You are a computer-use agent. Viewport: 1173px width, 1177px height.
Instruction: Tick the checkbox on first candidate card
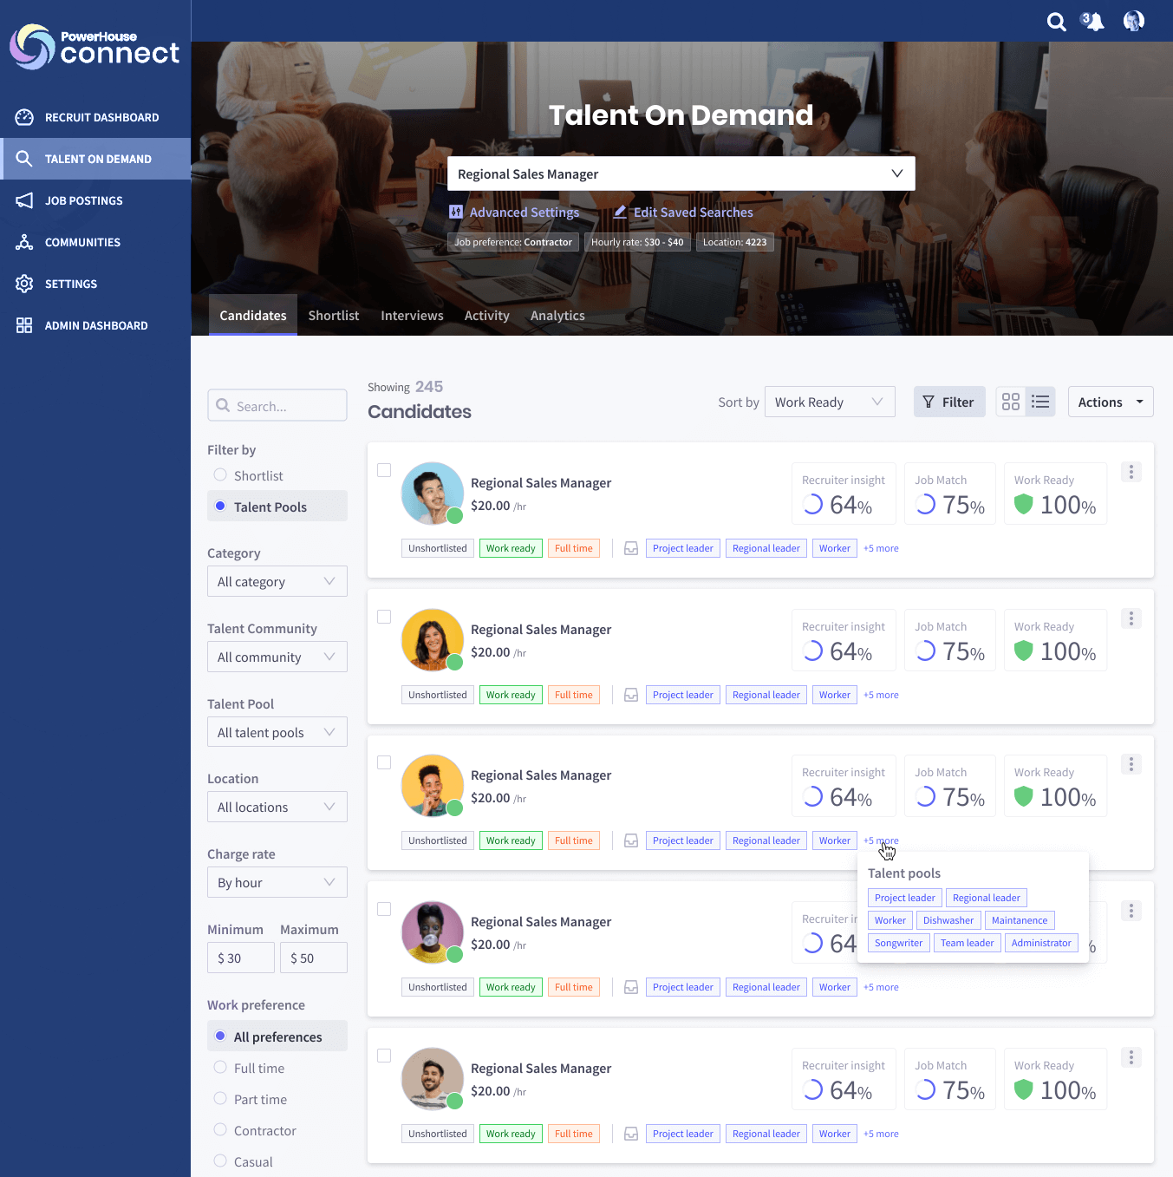coord(384,470)
